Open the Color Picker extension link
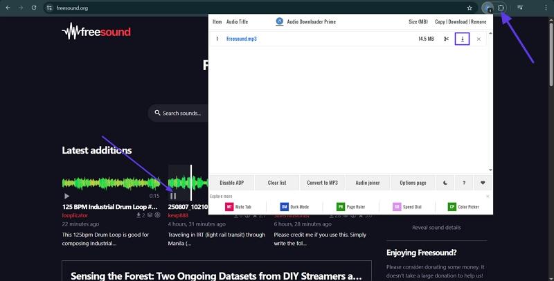This screenshot has height=281, width=554. pyautogui.click(x=463, y=207)
